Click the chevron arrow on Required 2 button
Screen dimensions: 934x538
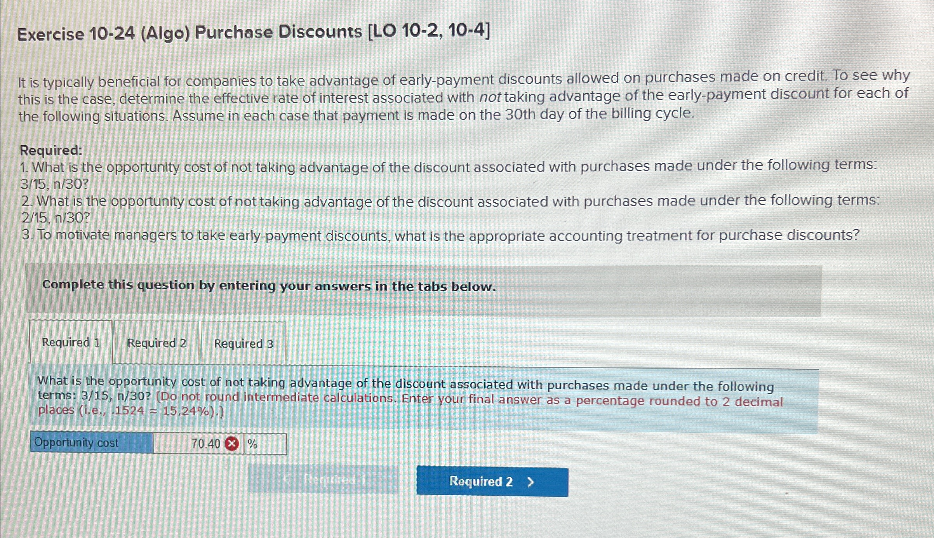point(530,481)
